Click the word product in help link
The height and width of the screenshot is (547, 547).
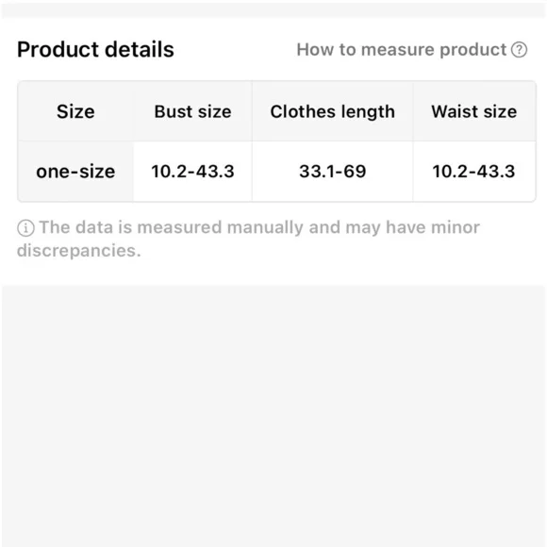(472, 50)
